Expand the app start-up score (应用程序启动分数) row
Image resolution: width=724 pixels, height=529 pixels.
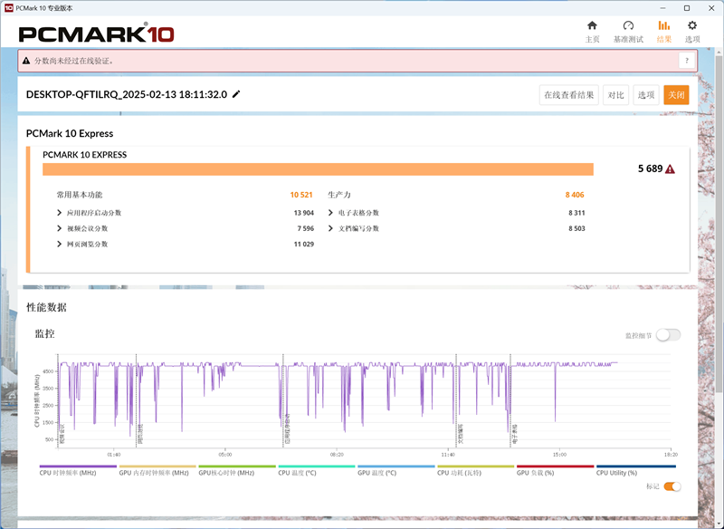click(x=60, y=213)
